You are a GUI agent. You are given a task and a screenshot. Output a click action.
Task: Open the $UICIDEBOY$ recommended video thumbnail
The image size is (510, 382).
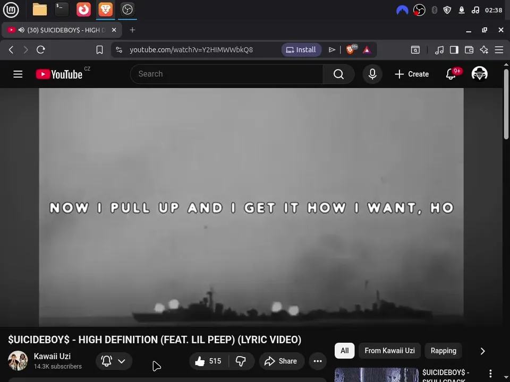point(376,375)
